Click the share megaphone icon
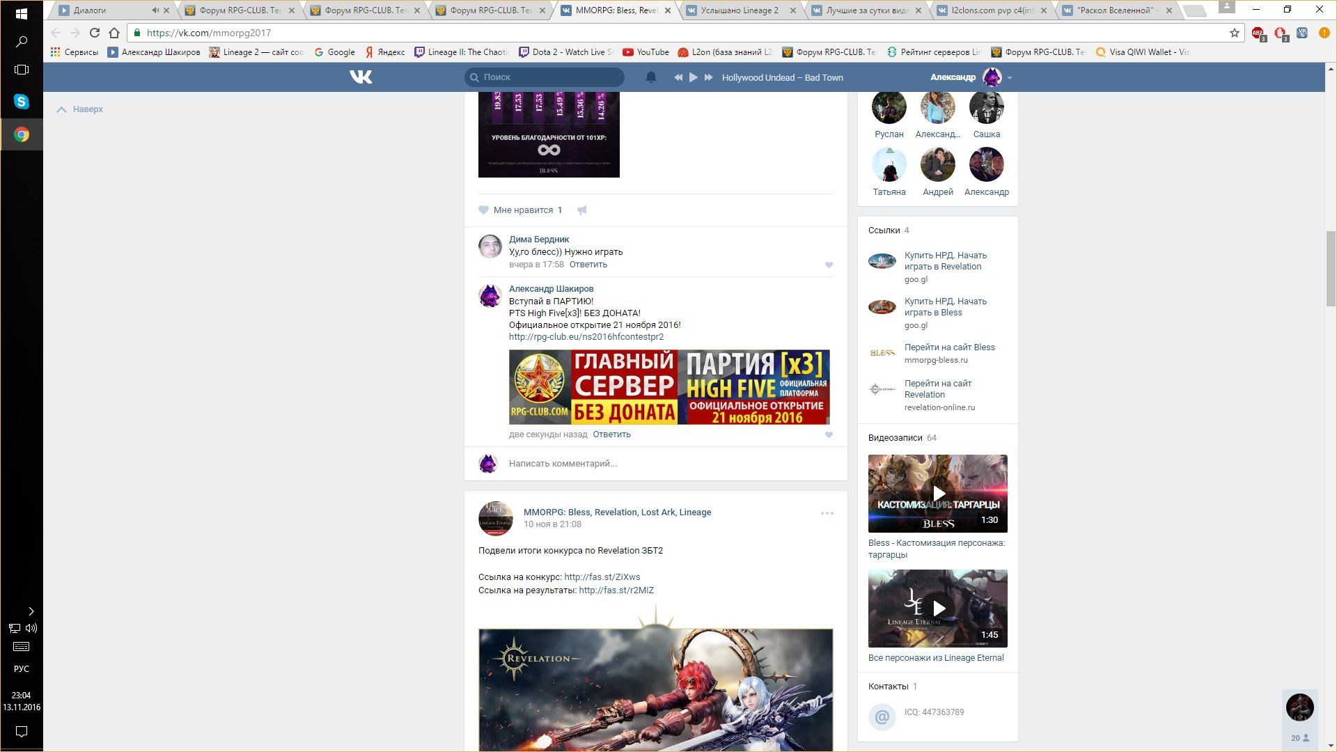Viewport: 1337px width, 752px height. (582, 210)
